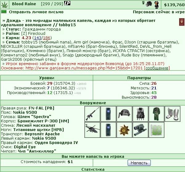Click the Вооружение section header
The width and height of the screenshot is (185, 172).
[x=93, y=103]
